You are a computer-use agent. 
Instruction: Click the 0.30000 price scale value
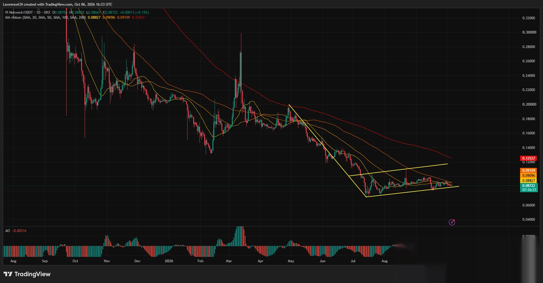pos(529,32)
